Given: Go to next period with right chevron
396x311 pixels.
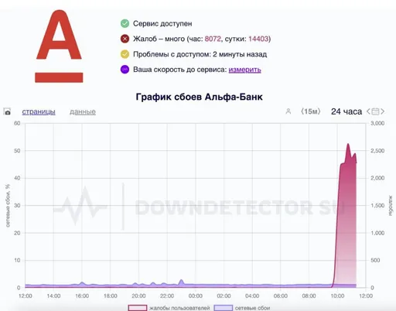Looking at the screenshot, I should (383, 111).
